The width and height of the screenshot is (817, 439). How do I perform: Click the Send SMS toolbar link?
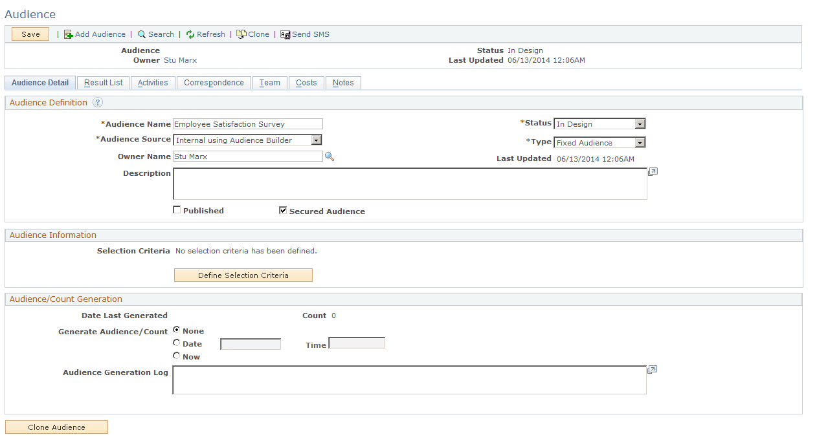[311, 34]
